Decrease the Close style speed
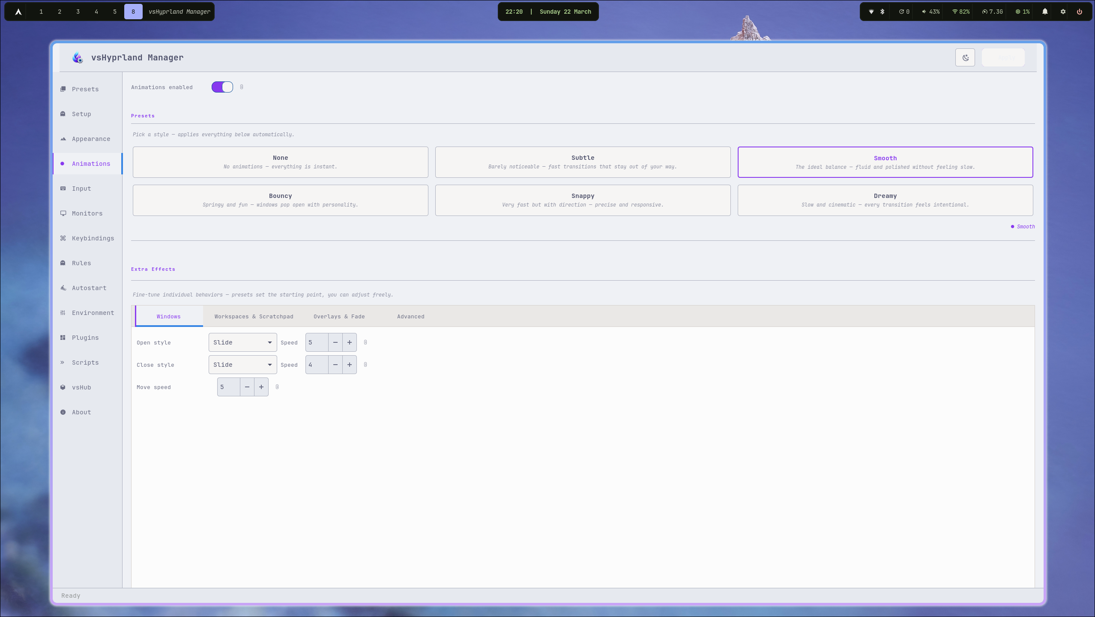Screen dimensions: 1095x617 click(x=335, y=365)
